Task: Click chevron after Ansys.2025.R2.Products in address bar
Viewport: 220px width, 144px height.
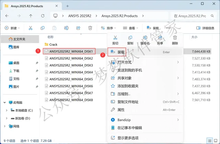Action: point(143,16)
